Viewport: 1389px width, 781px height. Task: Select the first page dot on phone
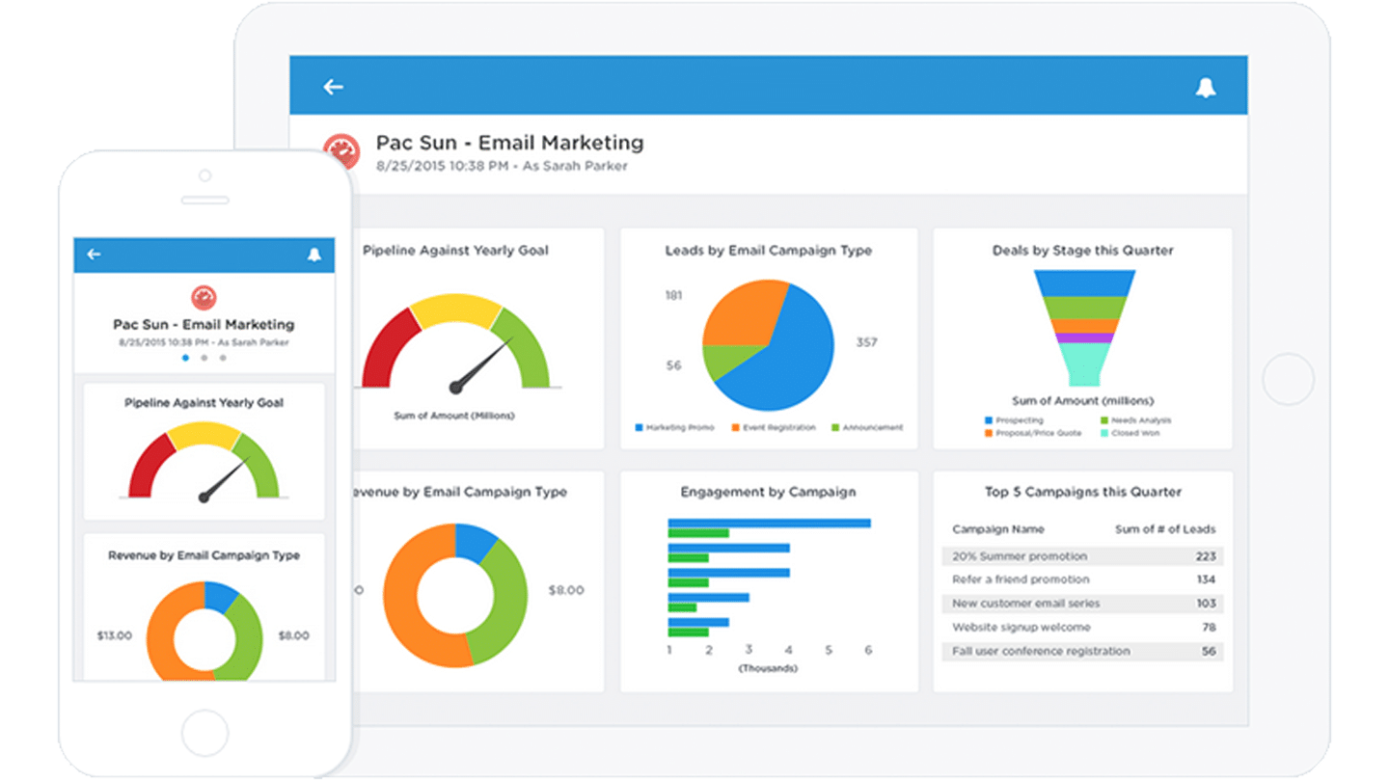(x=185, y=358)
